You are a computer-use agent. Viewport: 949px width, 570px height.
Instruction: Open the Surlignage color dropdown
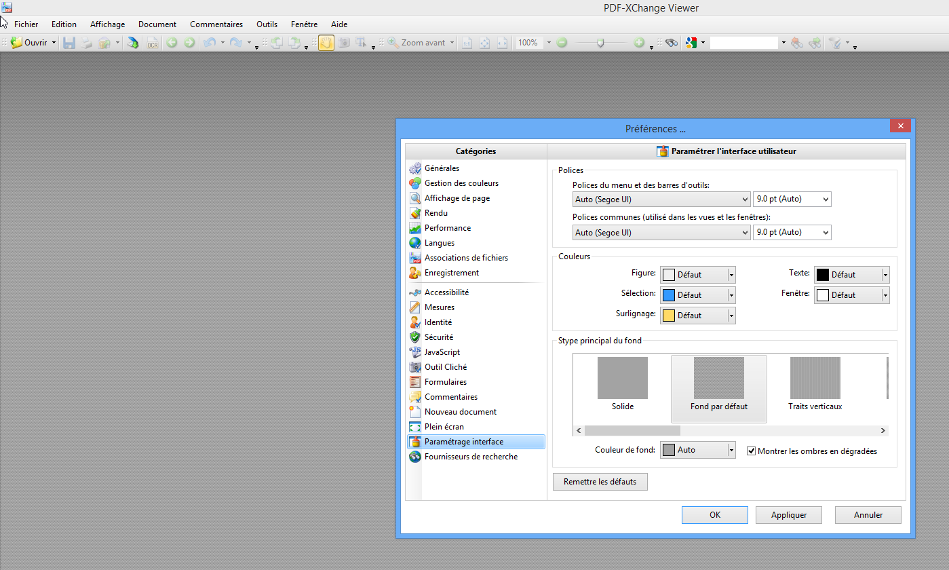click(x=698, y=316)
